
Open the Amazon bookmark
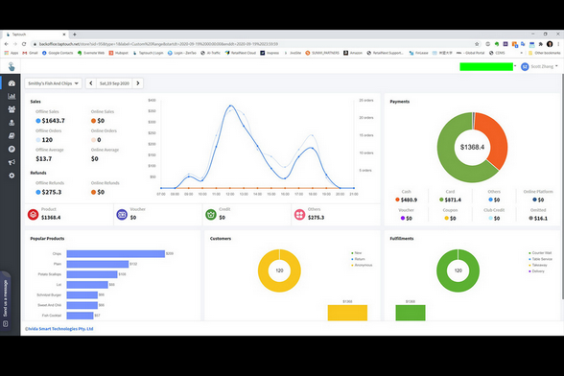(353, 53)
